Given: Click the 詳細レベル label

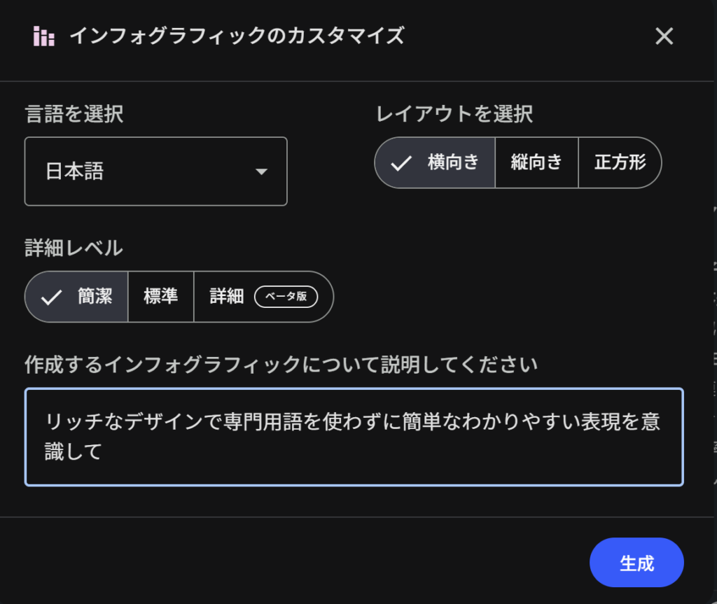Looking at the screenshot, I should click(x=74, y=247).
